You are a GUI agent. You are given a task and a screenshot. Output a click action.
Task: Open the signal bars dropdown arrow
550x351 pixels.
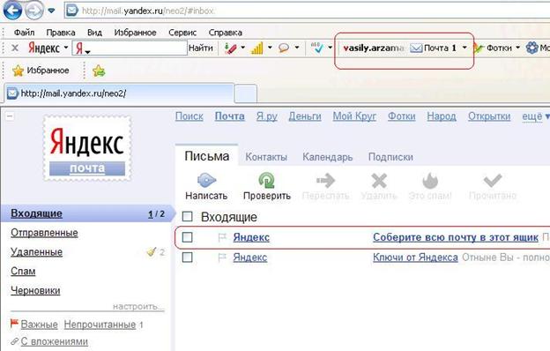[x=270, y=48]
